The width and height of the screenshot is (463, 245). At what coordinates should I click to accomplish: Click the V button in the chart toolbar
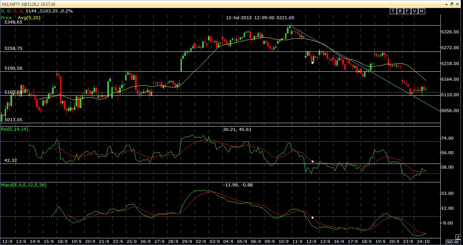[414, 11]
